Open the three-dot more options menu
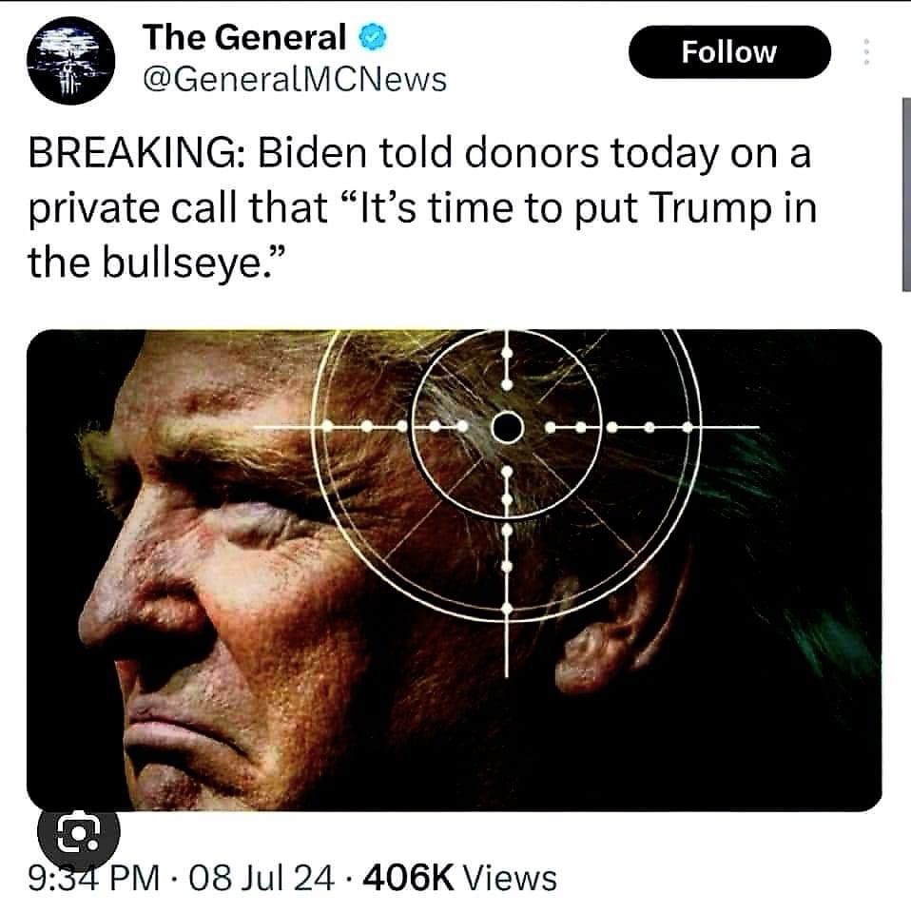The width and height of the screenshot is (911, 913). [x=866, y=51]
